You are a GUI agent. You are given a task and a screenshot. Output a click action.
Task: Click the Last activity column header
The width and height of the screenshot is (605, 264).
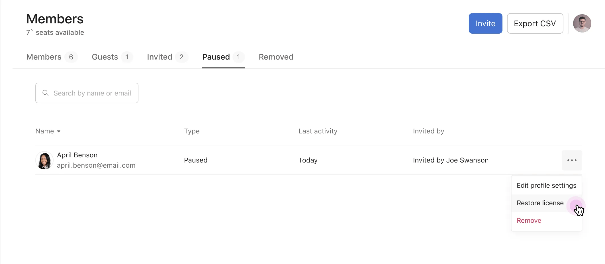coord(318,131)
